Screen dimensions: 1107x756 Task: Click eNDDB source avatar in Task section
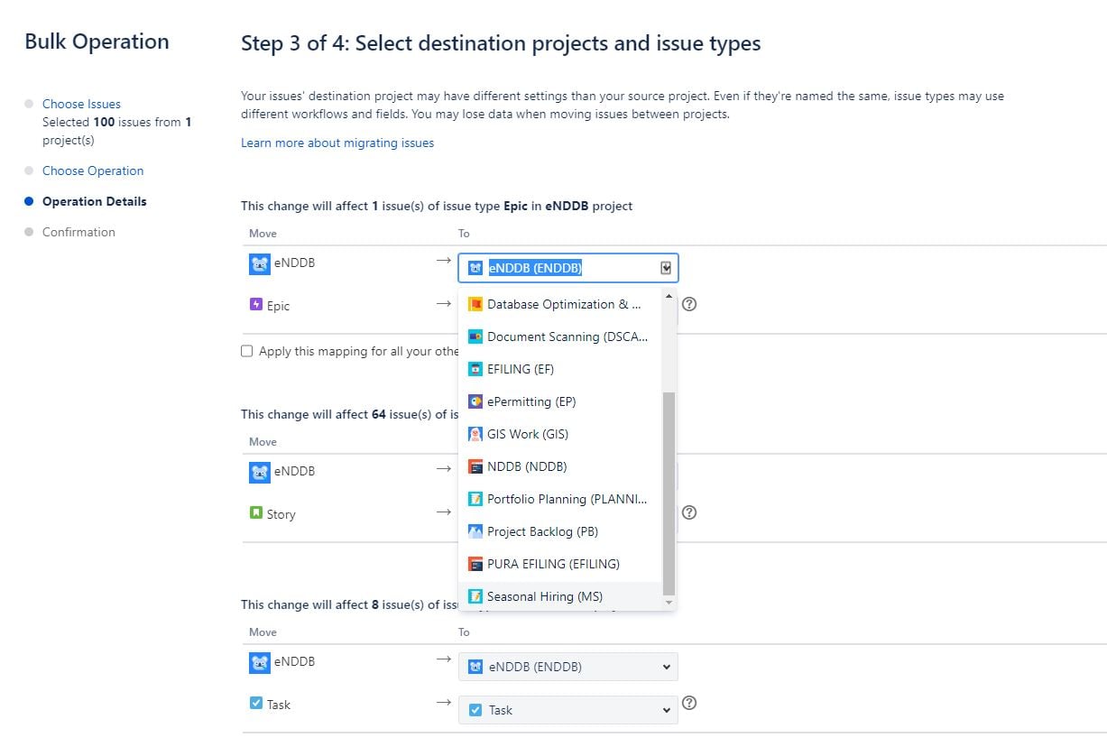(x=260, y=663)
